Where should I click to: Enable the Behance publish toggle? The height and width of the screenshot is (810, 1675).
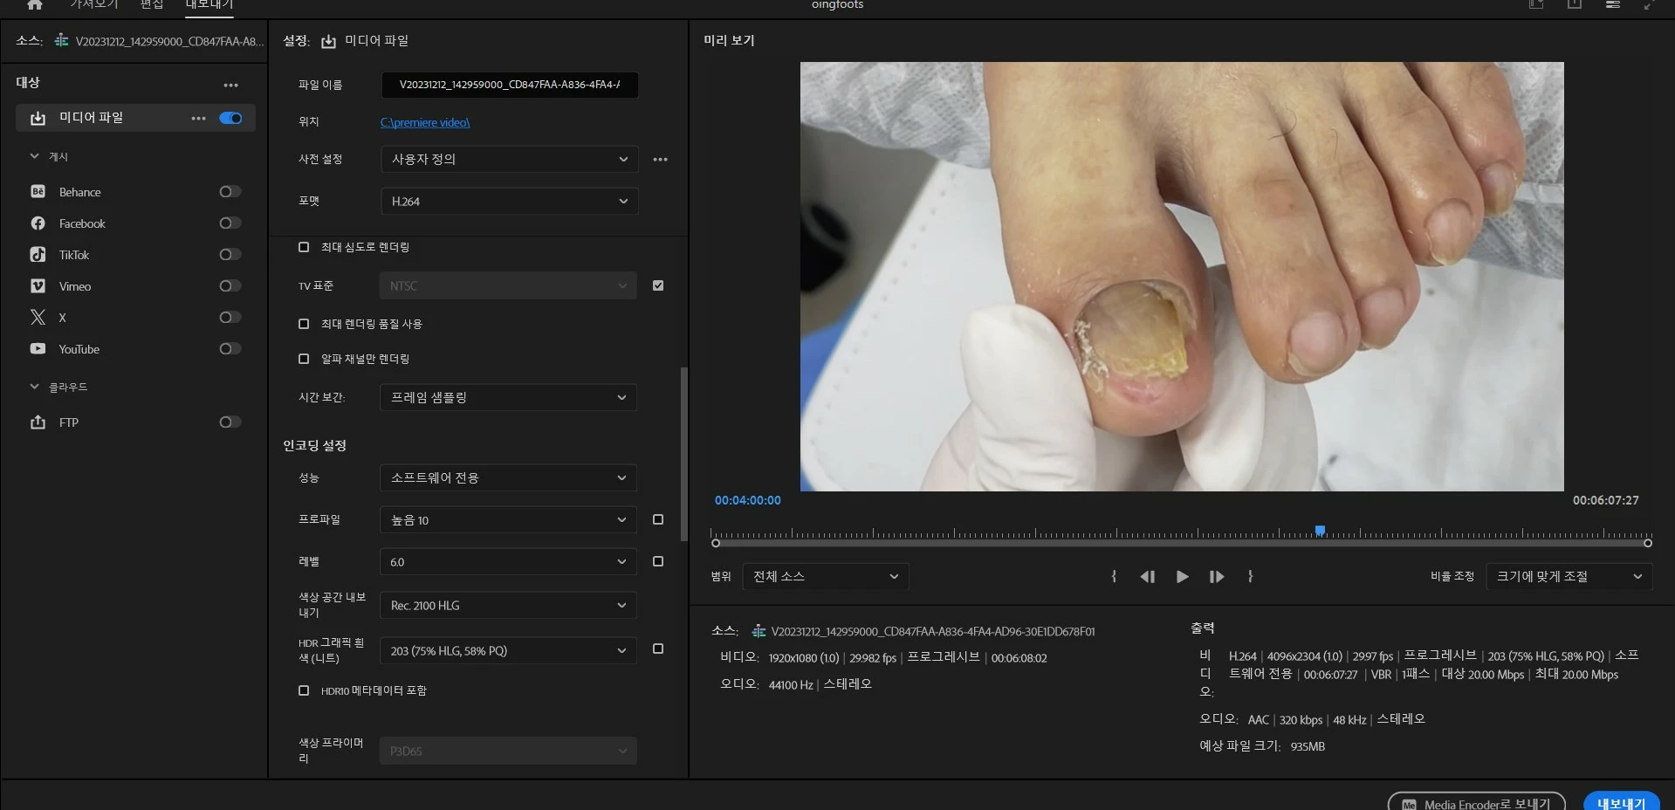point(230,191)
